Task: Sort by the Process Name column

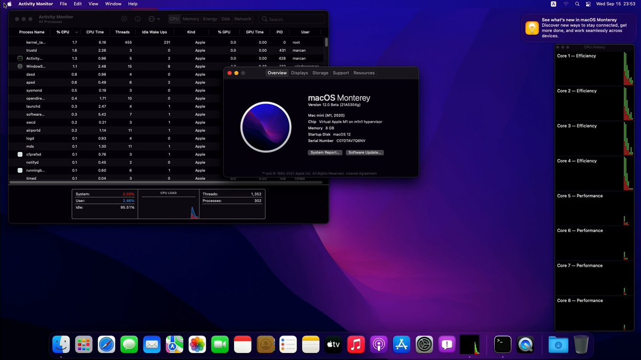Action: point(32,32)
